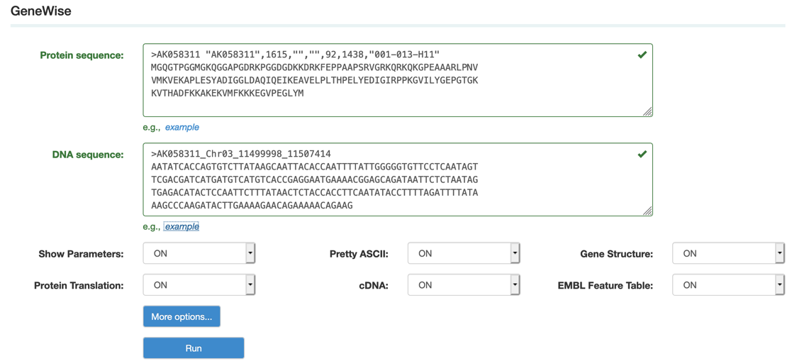Click the DNA sequence textarea resize handle
The width and height of the screenshot is (792, 361).
[647, 211]
